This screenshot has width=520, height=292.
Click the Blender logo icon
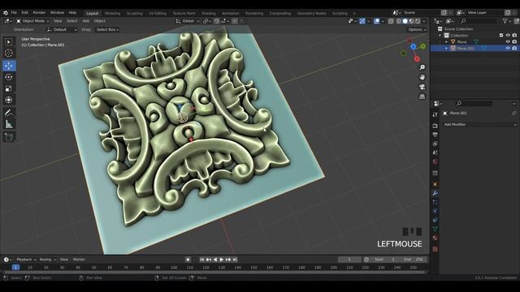pyautogui.click(x=6, y=13)
